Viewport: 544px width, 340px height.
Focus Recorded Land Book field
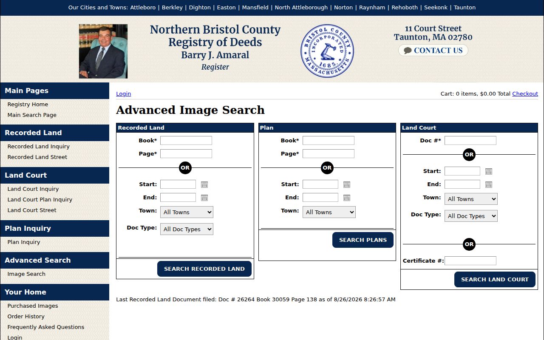point(186,140)
